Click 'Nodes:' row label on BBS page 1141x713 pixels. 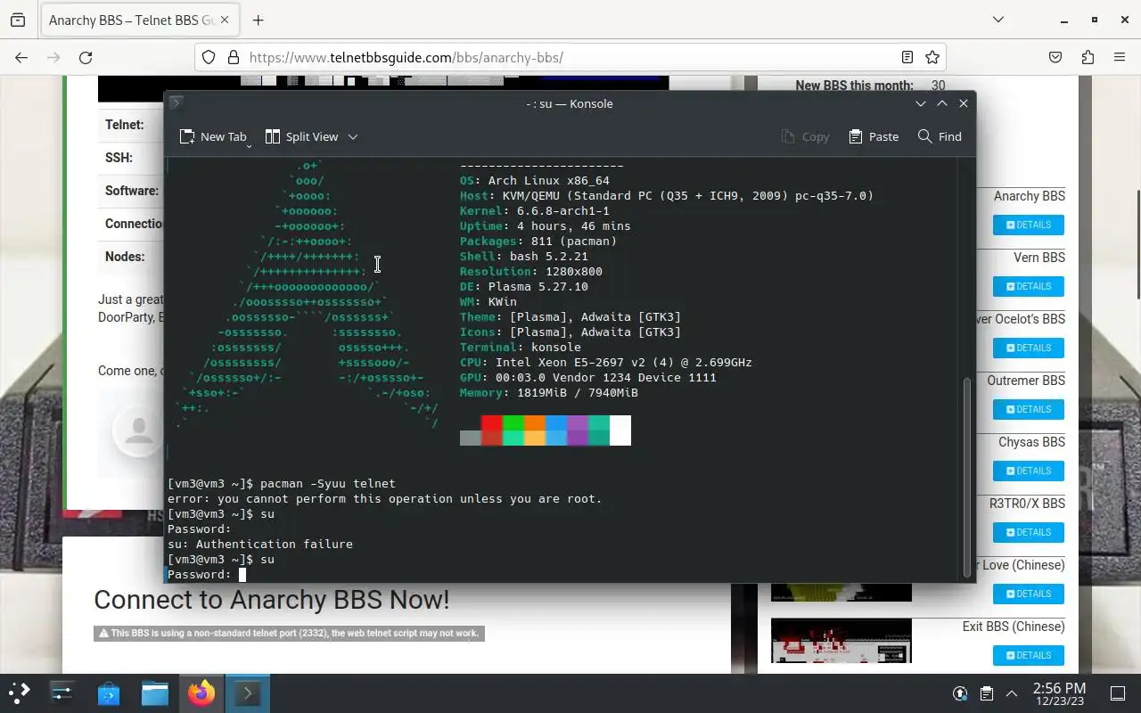click(125, 257)
